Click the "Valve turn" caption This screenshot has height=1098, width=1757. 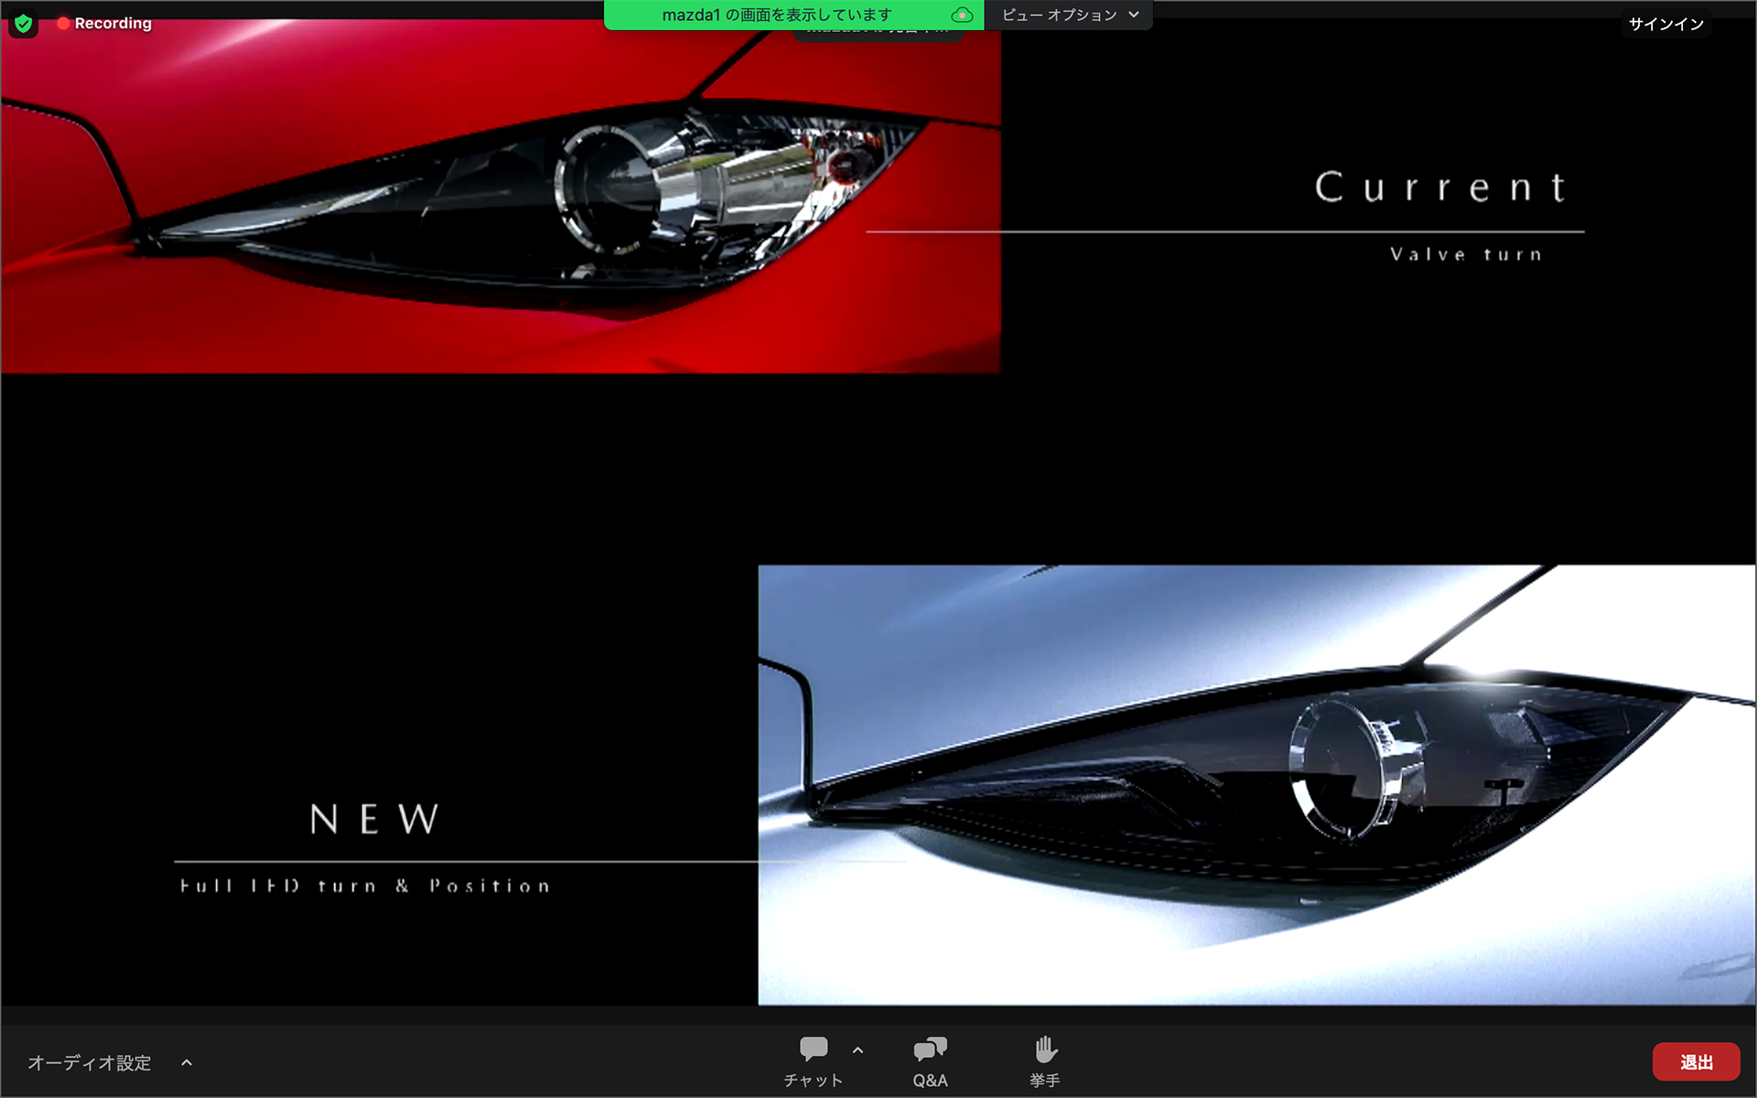[x=1466, y=254]
